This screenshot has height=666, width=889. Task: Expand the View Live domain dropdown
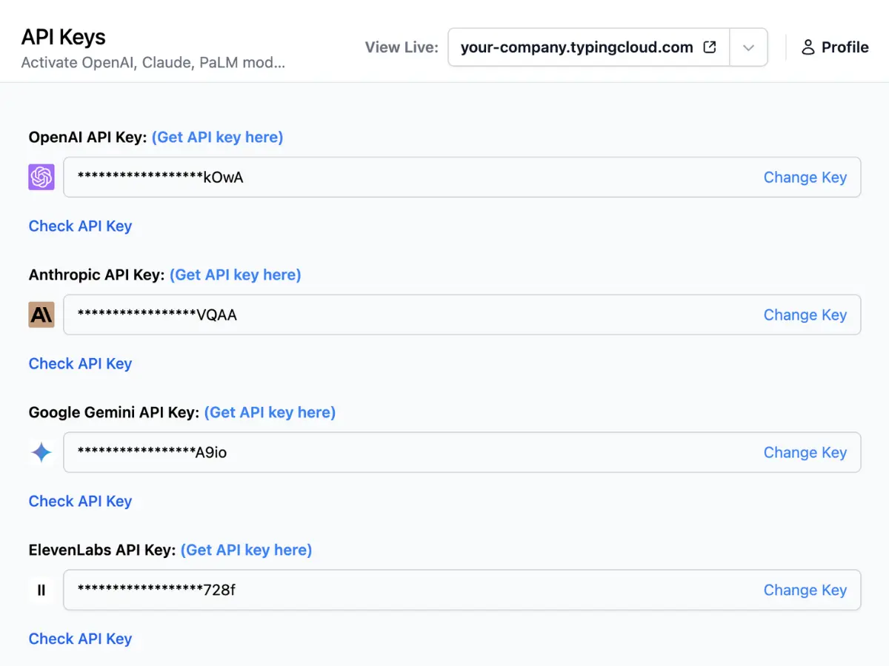pos(748,47)
